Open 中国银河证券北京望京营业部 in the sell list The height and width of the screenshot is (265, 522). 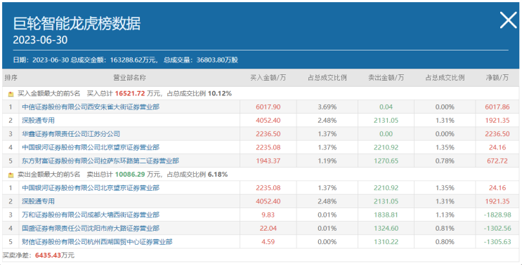(91, 188)
